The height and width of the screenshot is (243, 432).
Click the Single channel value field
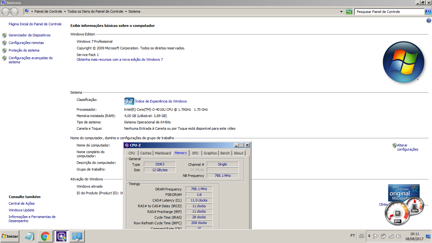tap(223, 164)
